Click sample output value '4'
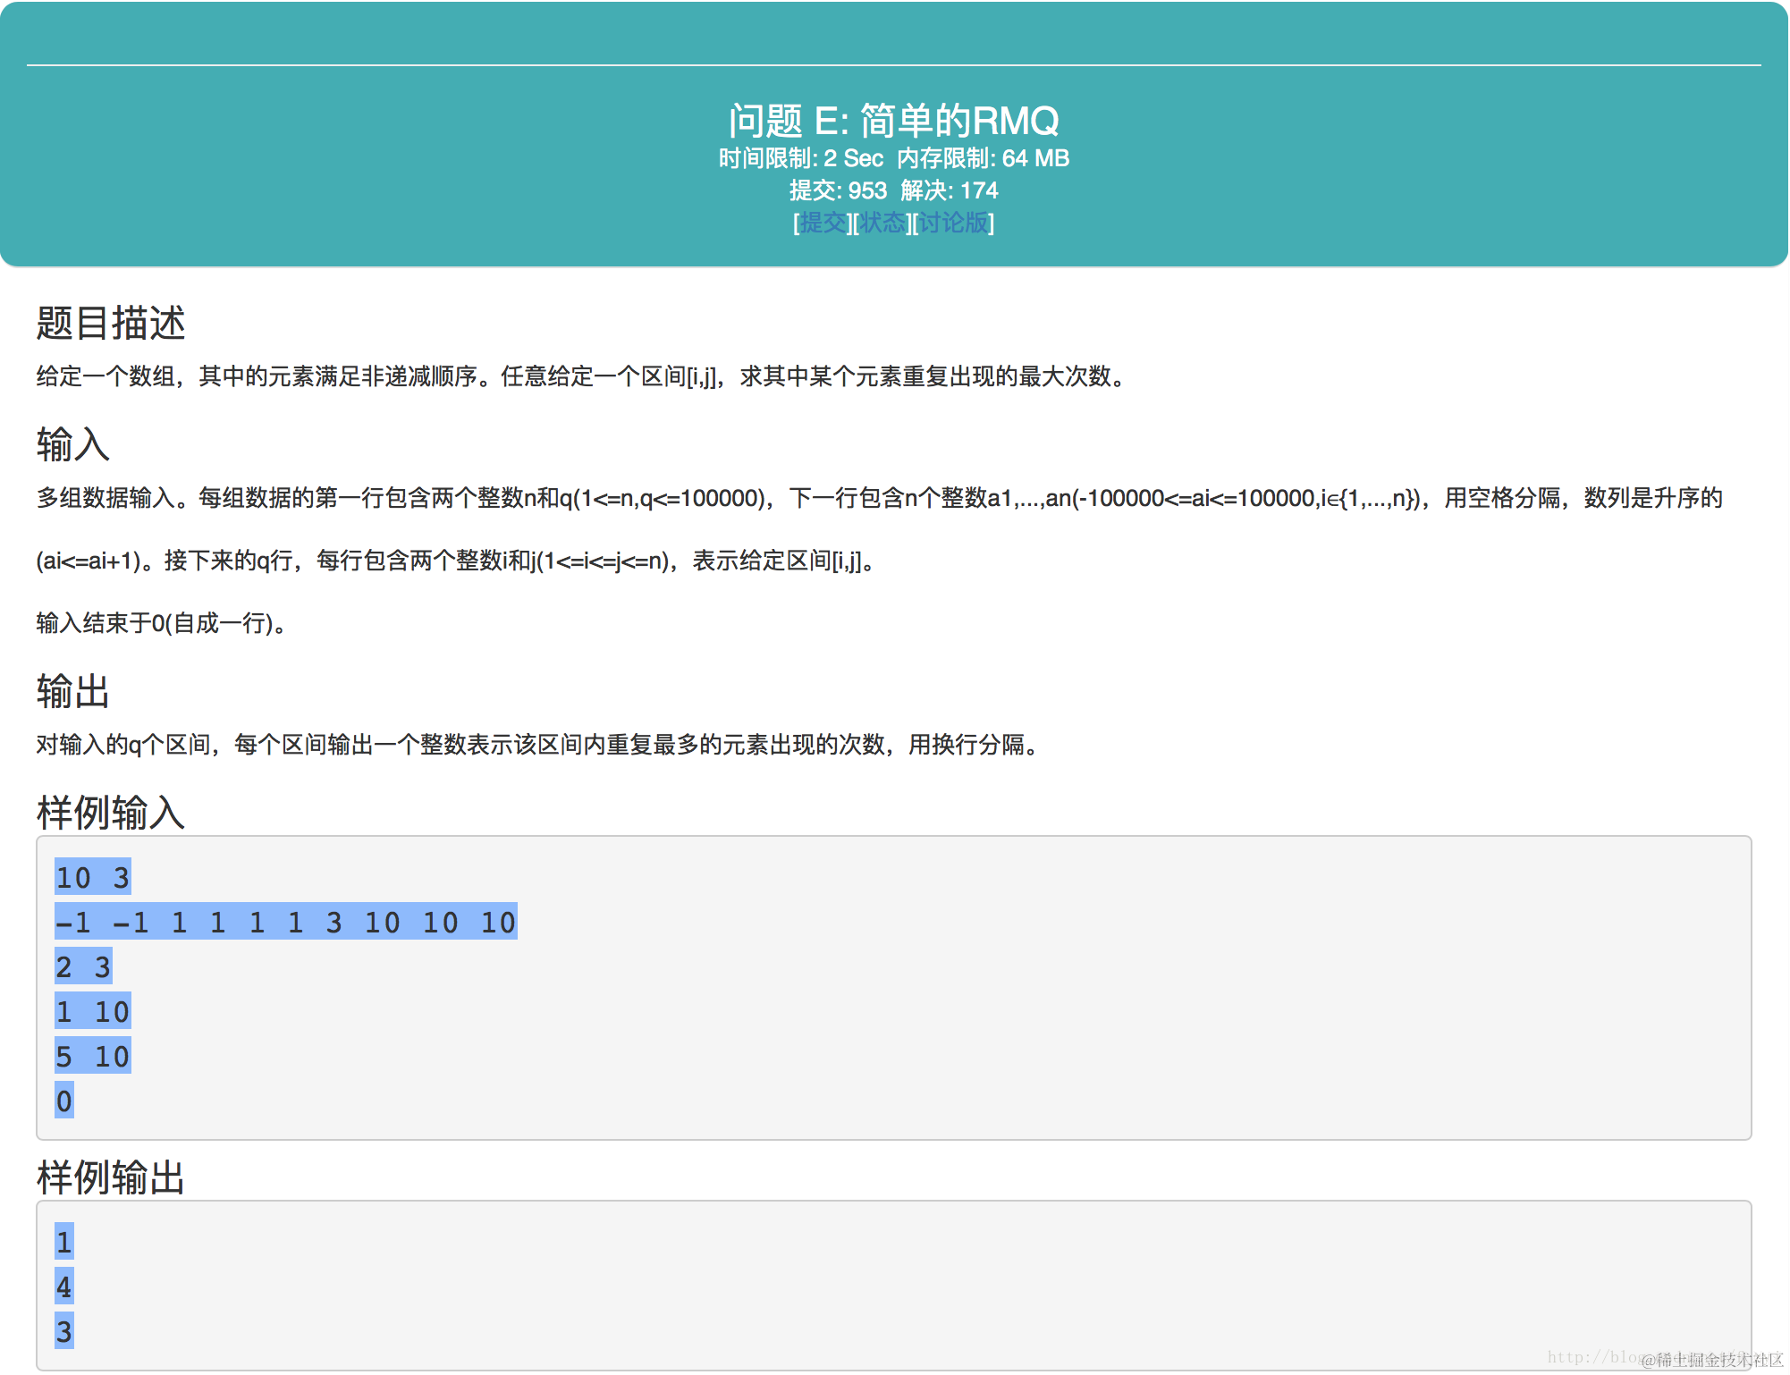Viewport: 1790px width, 1375px height. (x=64, y=1287)
